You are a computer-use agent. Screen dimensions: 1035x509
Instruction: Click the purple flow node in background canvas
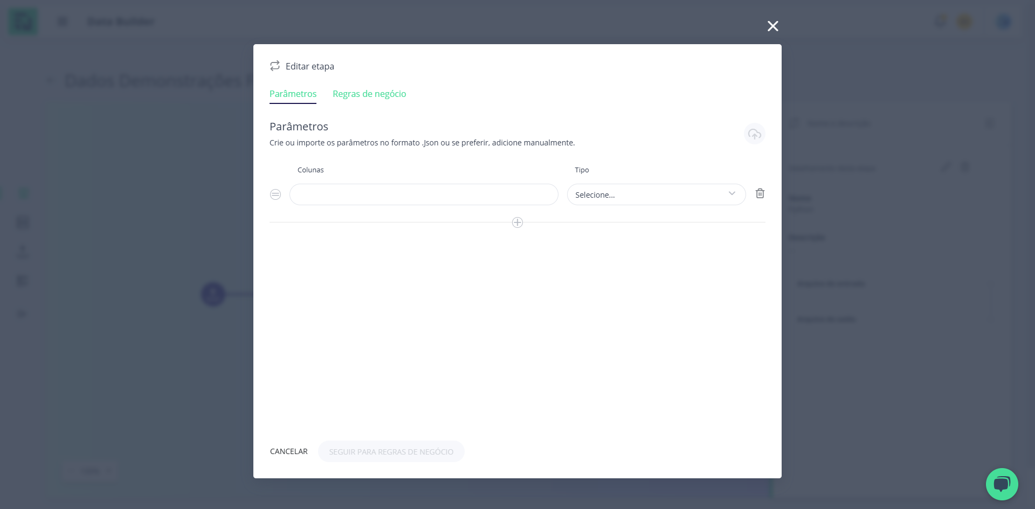point(213,294)
